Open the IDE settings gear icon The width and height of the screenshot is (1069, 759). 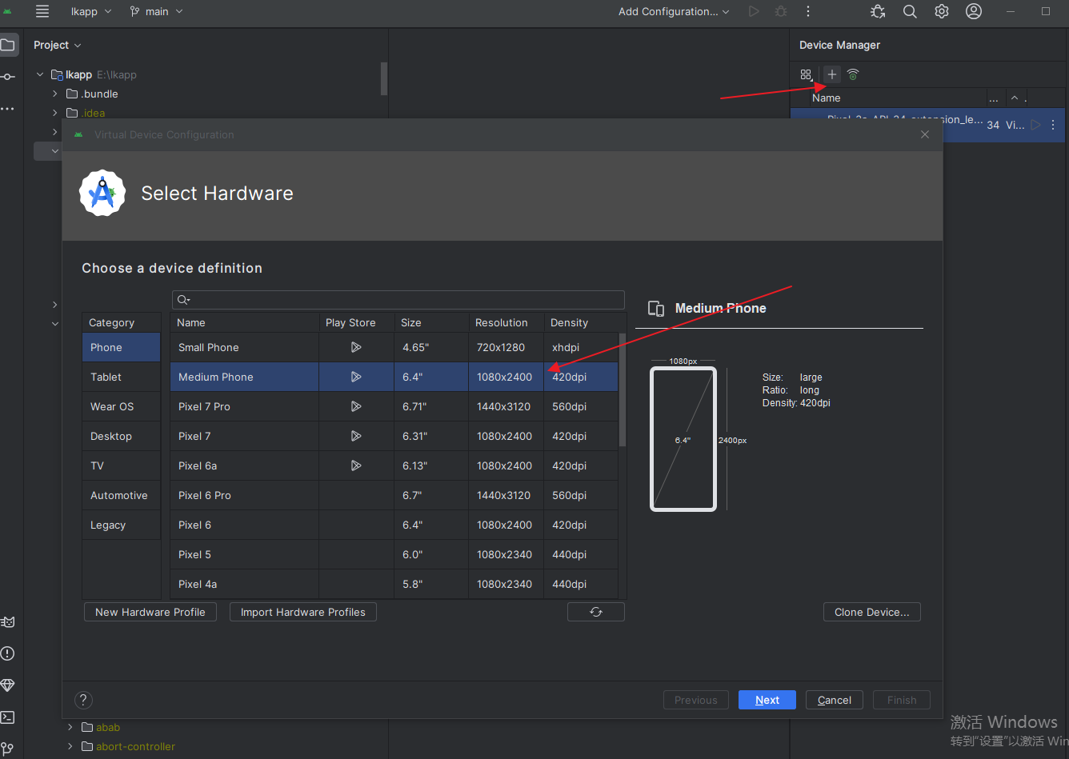point(942,11)
